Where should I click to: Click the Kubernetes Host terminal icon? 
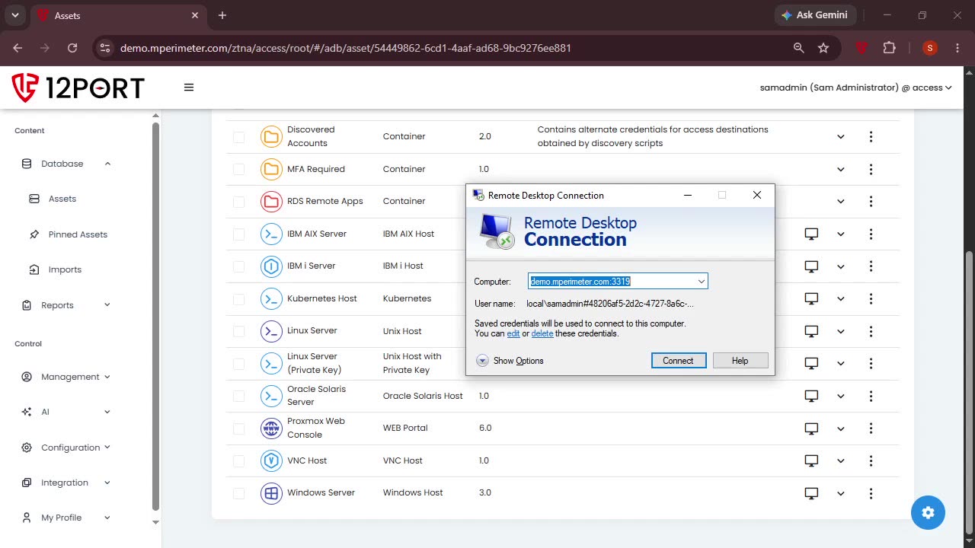[271, 298]
